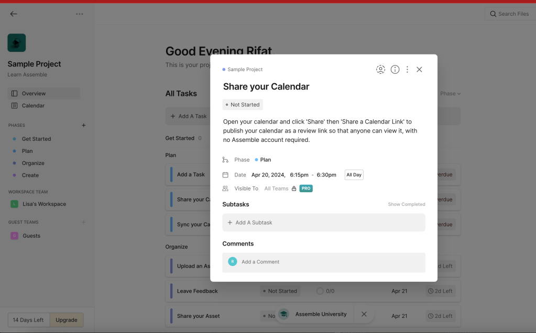Open the Guests team
This screenshot has height=333, width=536.
pos(31,236)
